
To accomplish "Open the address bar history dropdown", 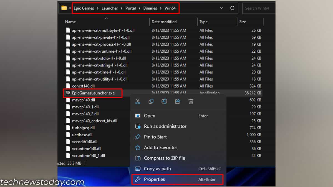I will coord(221,8).
